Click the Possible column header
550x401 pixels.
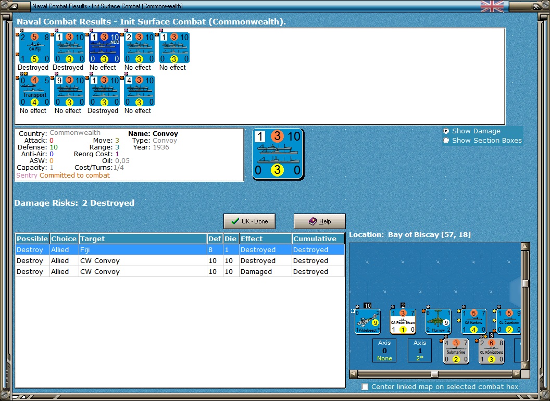tap(32, 239)
